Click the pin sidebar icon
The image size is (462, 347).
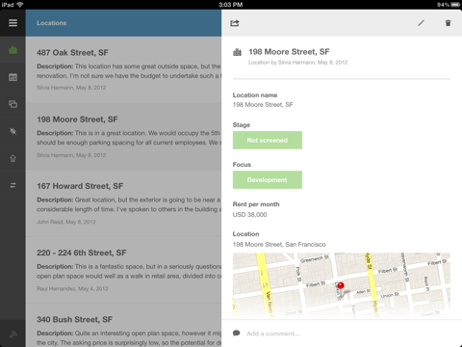[13, 131]
